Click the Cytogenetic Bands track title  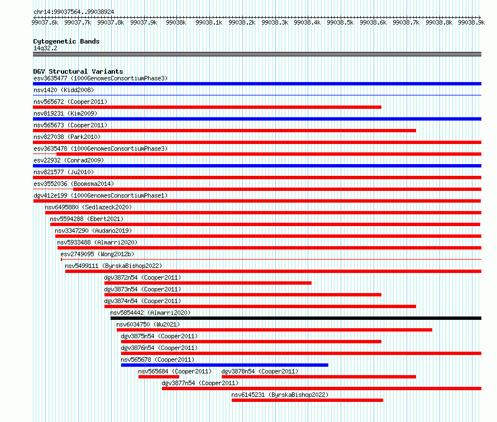click(66, 41)
